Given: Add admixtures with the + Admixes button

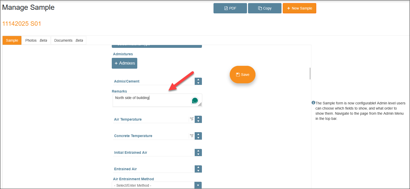Looking at the screenshot, I should point(124,63).
